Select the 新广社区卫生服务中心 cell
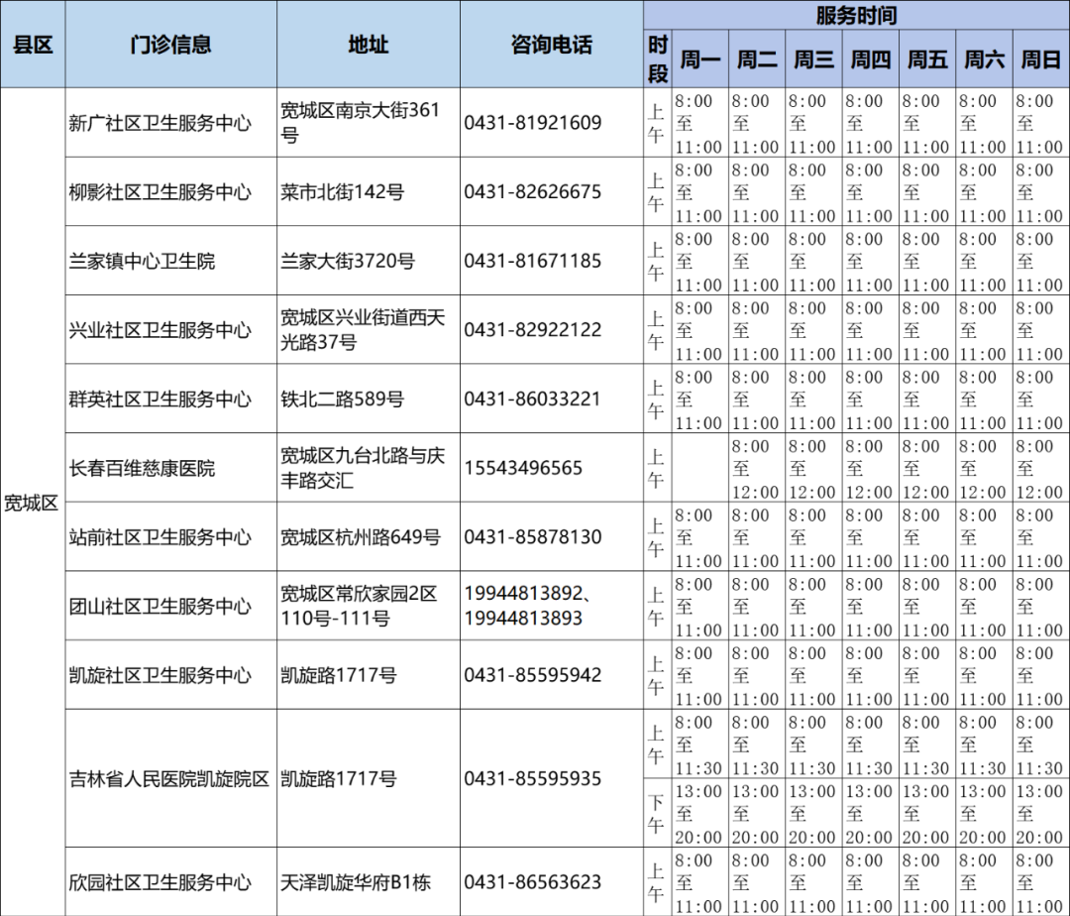Viewport: 1070px width, 916px height. (160, 123)
